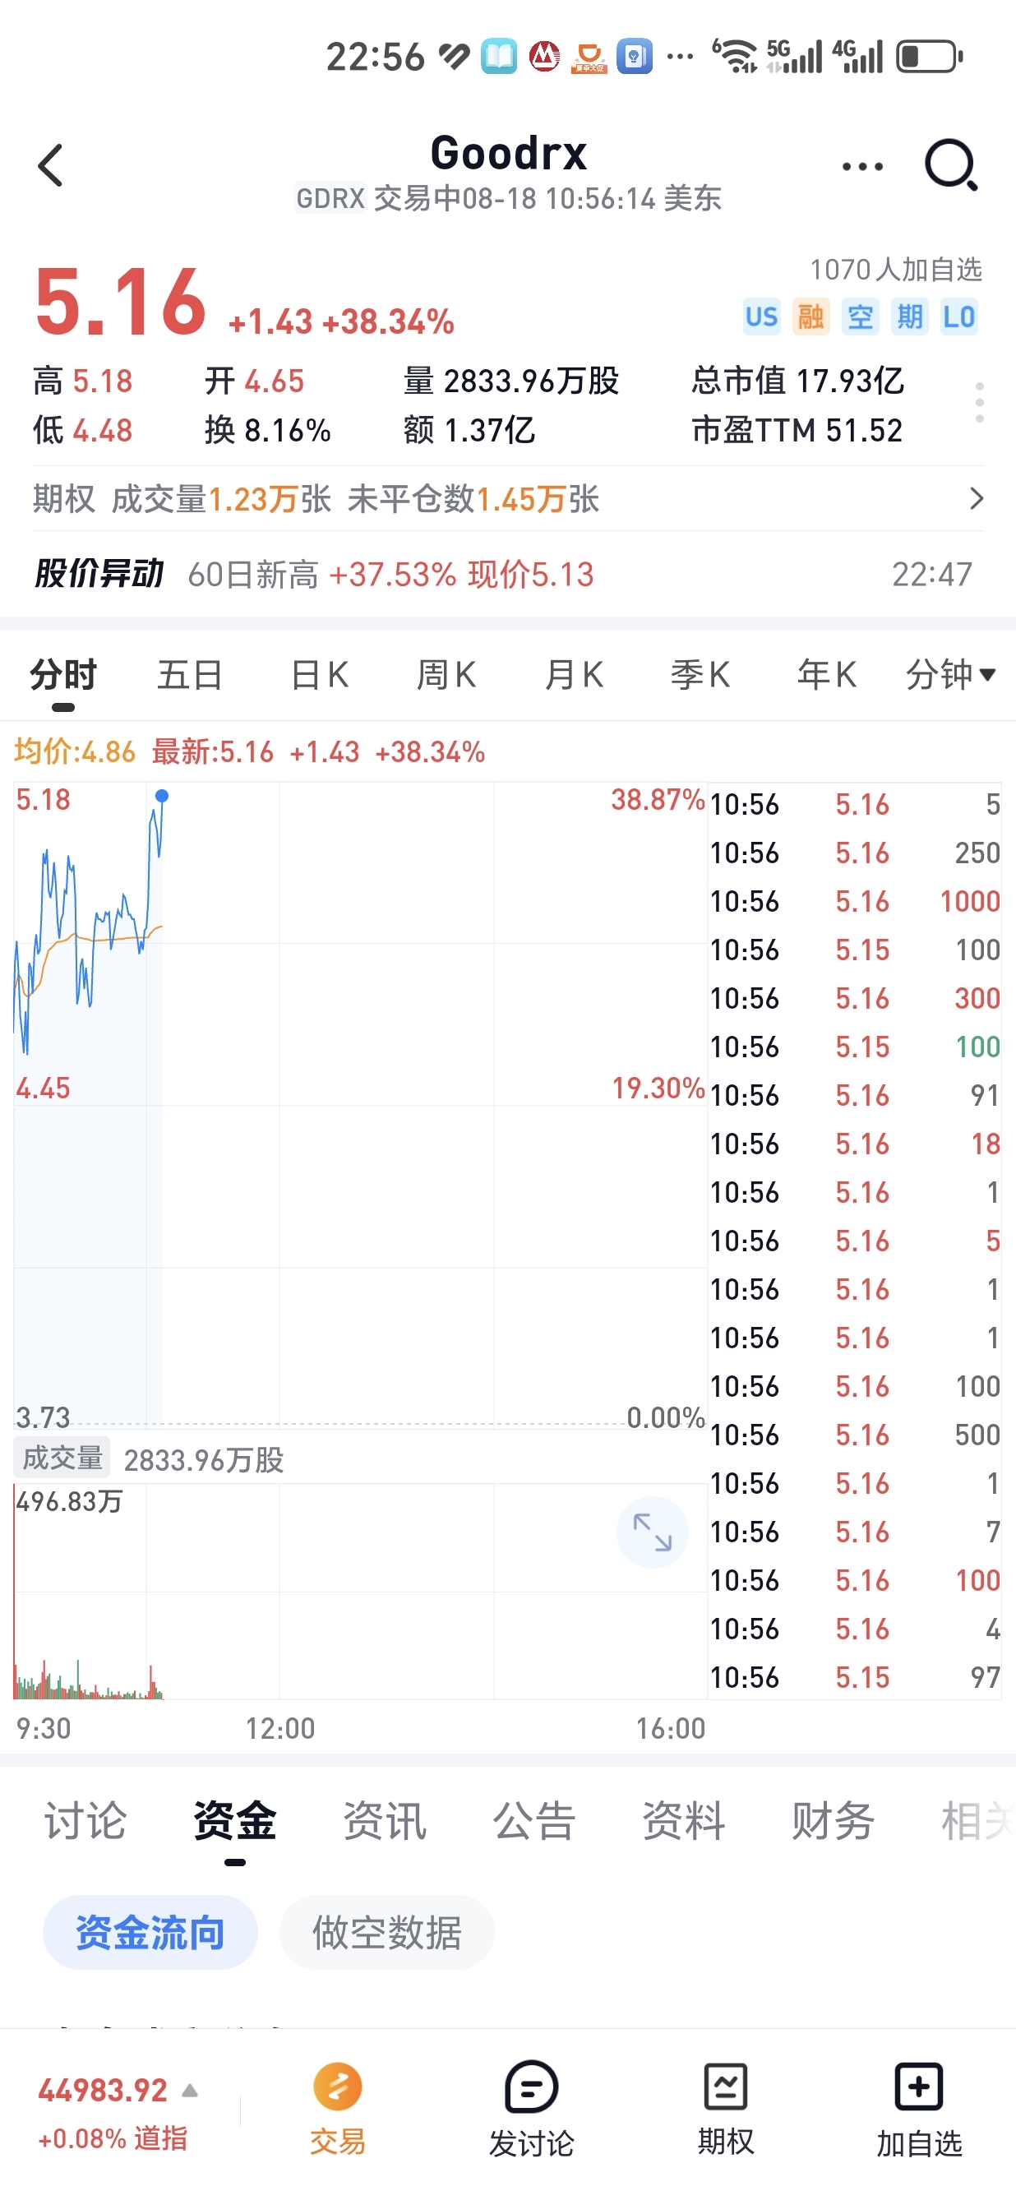Expand more quote details vertical dots
1016x2200 pixels.
click(x=979, y=402)
